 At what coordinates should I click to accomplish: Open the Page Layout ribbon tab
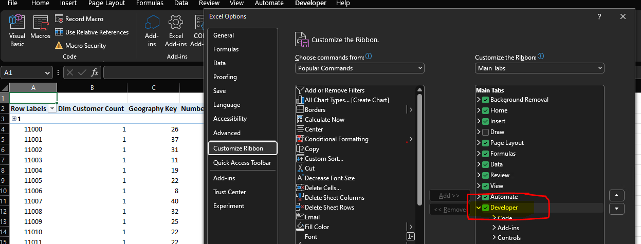point(106,3)
